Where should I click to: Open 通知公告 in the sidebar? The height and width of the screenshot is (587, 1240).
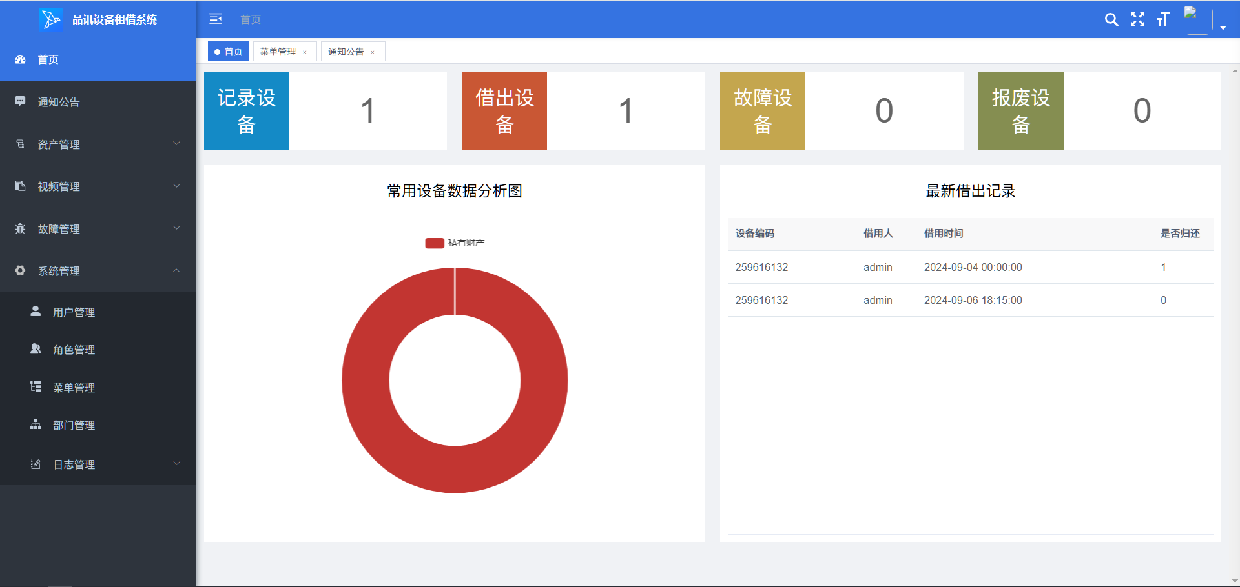tap(98, 102)
